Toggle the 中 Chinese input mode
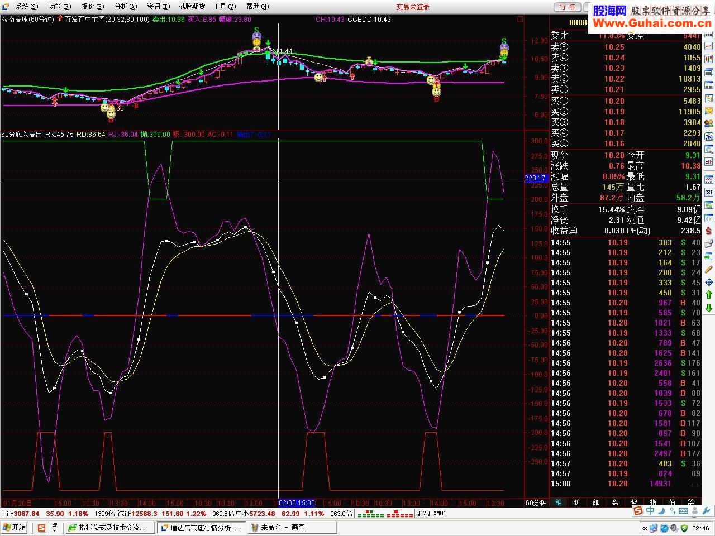This screenshot has height=536, width=715. 650,510
